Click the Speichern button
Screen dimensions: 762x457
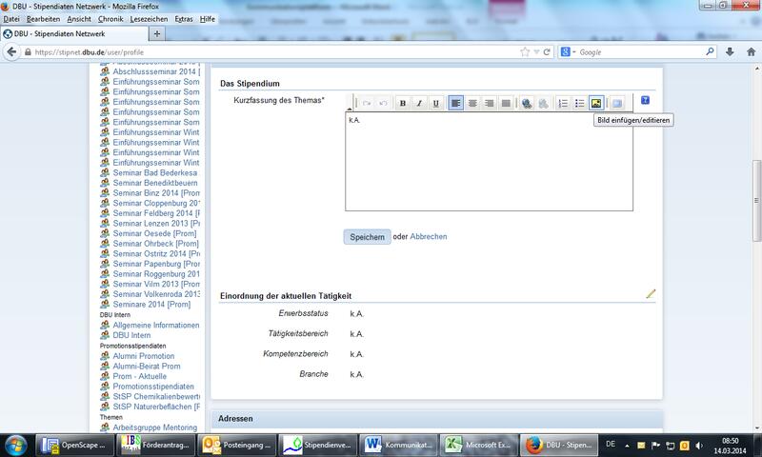click(367, 237)
